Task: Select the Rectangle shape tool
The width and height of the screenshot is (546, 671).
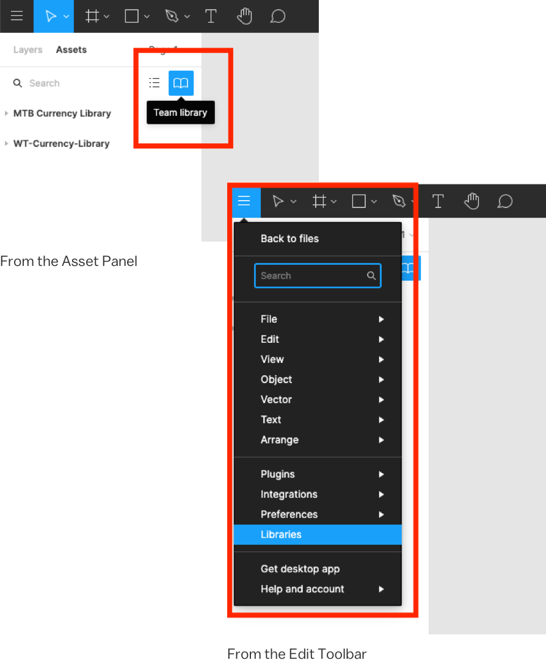Action: pyautogui.click(x=132, y=16)
